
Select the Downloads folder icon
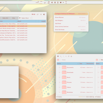point(64,72)
